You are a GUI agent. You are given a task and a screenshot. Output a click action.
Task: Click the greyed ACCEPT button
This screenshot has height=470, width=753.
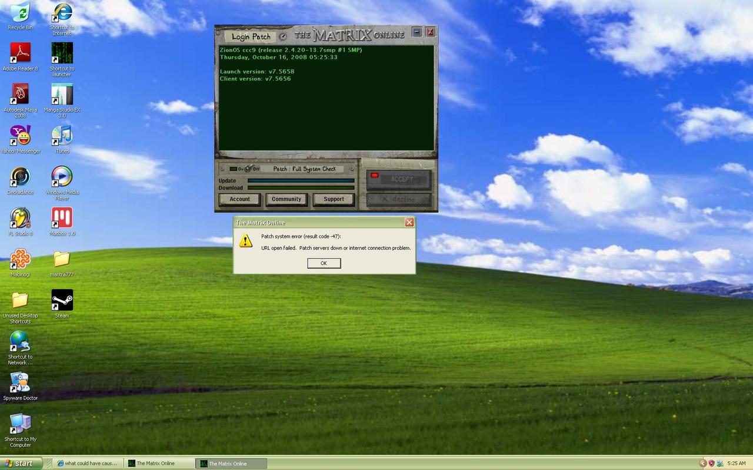pos(399,179)
